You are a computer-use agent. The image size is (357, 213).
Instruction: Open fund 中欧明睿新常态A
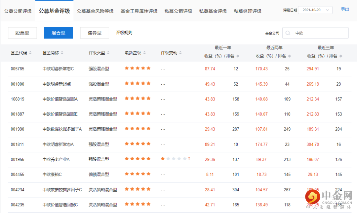[x=58, y=145]
